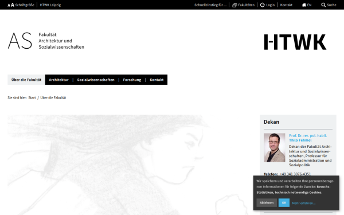Image resolution: width=344 pixels, height=215 pixels.
Task: Click the Ablehnen cookie button
Action: [267, 203]
